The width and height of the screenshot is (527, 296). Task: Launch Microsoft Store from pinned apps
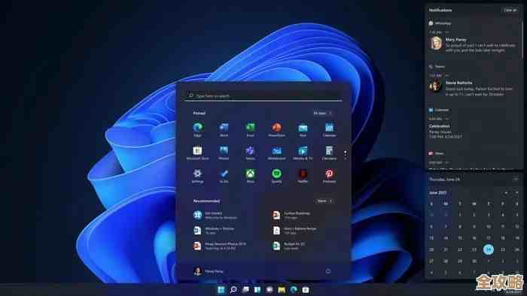coord(197,153)
